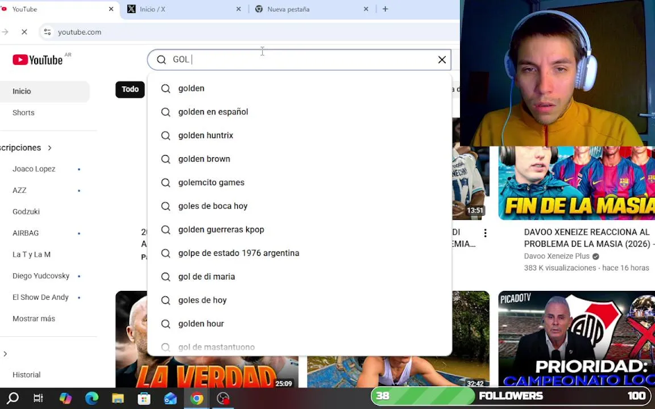Click the magnifier icon inside the search field

tap(161, 60)
